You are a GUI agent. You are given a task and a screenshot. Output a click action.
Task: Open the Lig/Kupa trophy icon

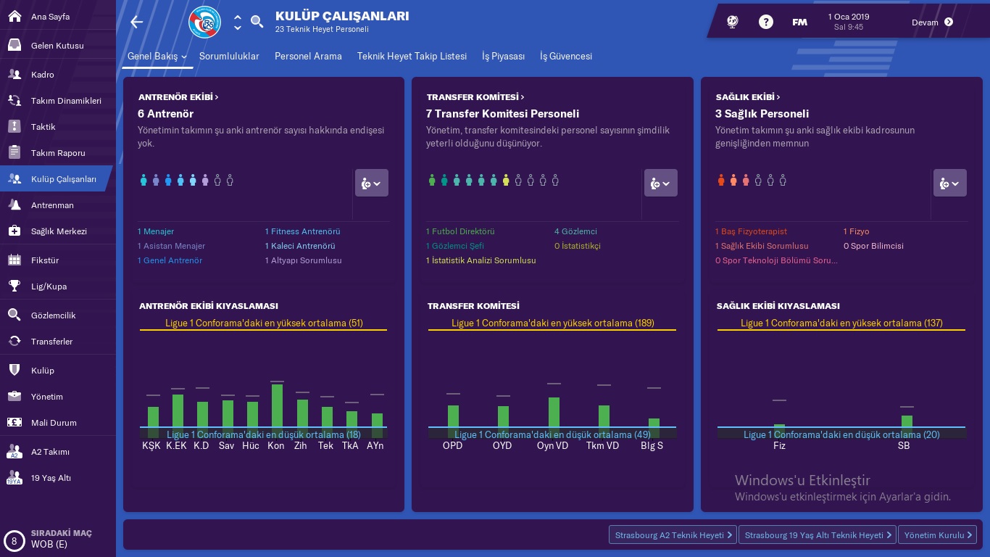click(x=14, y=286)
